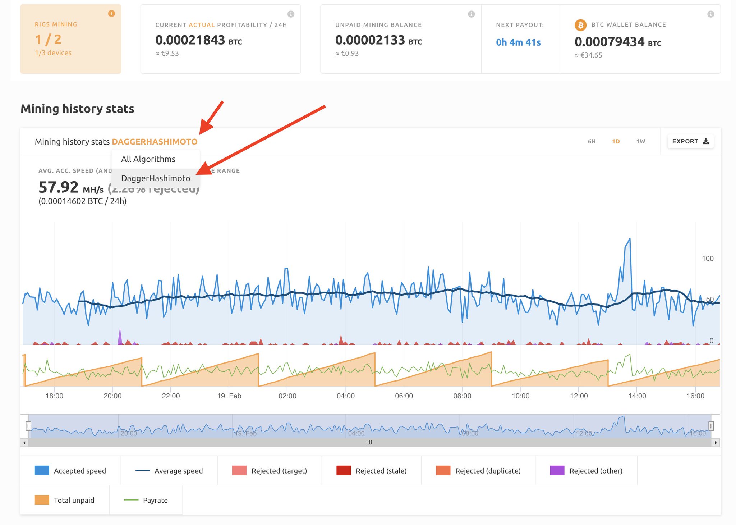Open the DAGGERHASHIMOTO algorithm dropdown
Screen dimensions: 736x525
coord(155,142)
